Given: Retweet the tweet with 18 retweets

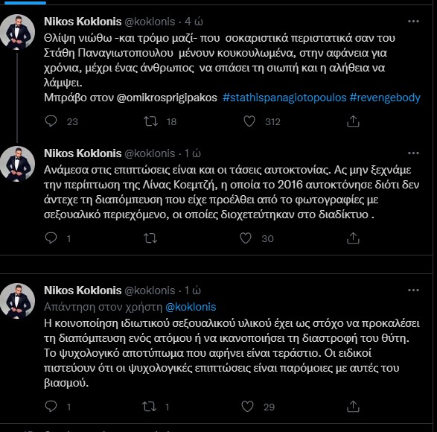Looking at the screenshot, I should coord(150,121).
